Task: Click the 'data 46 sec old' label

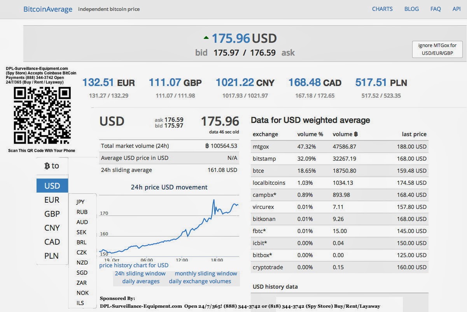Action: (224, 132)
